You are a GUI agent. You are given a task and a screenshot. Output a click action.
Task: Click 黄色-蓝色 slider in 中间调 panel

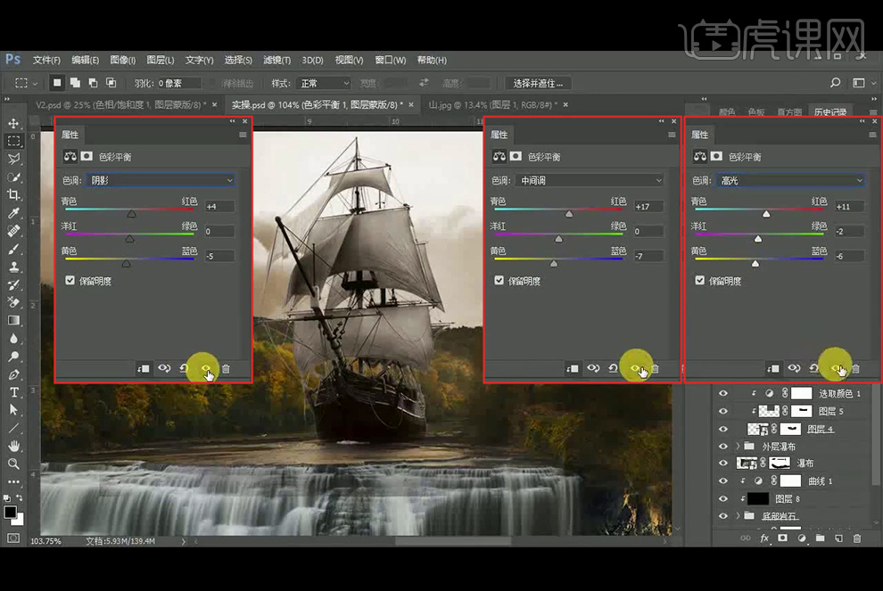click(x=558, y=259)
